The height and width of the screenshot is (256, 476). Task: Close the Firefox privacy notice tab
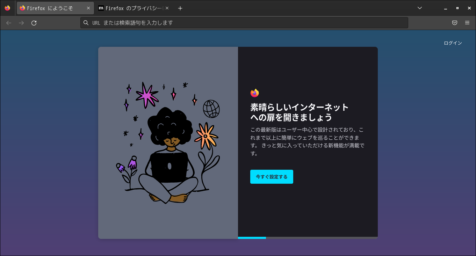167,8
